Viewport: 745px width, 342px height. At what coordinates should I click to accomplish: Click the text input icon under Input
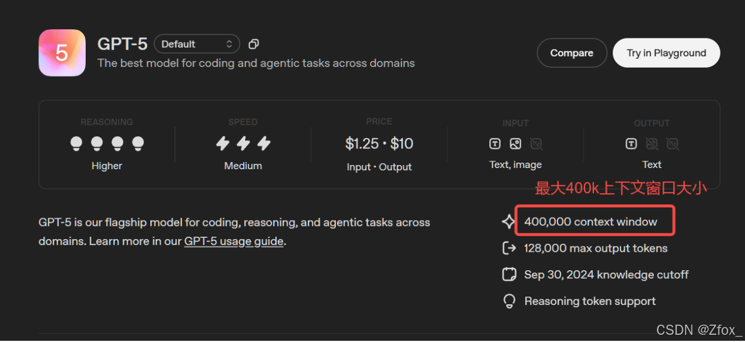point(495,143)
